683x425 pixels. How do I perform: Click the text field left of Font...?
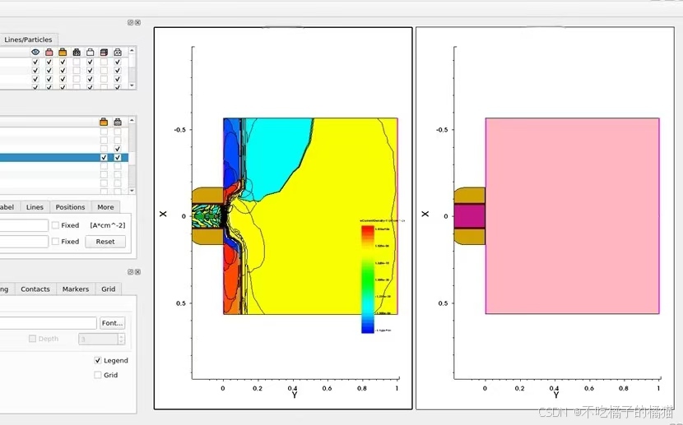48,323
